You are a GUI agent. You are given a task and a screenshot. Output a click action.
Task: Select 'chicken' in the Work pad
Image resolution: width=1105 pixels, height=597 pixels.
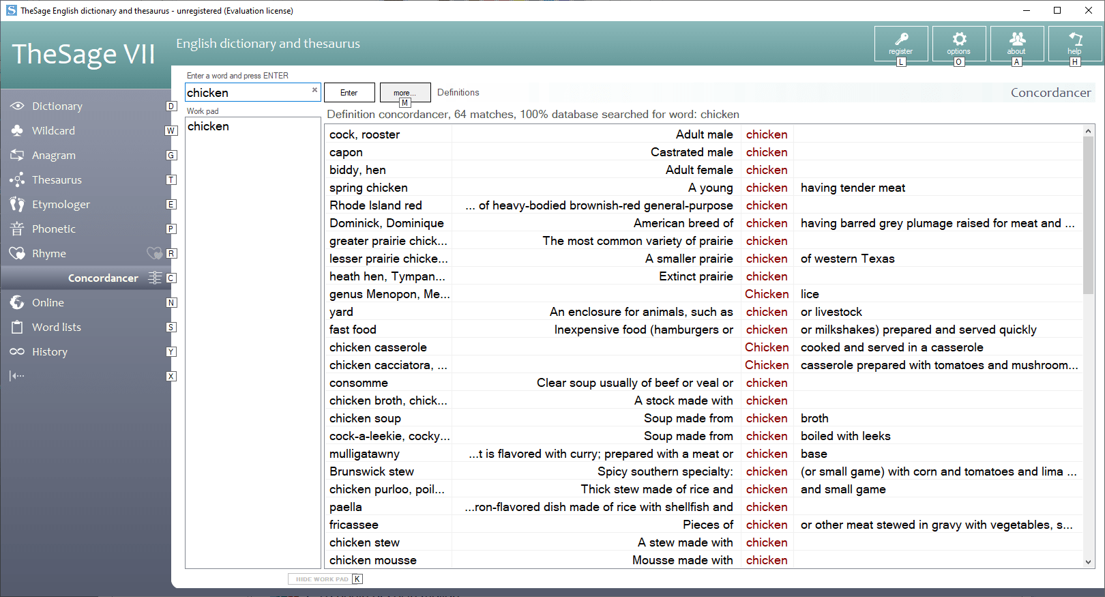208,126
